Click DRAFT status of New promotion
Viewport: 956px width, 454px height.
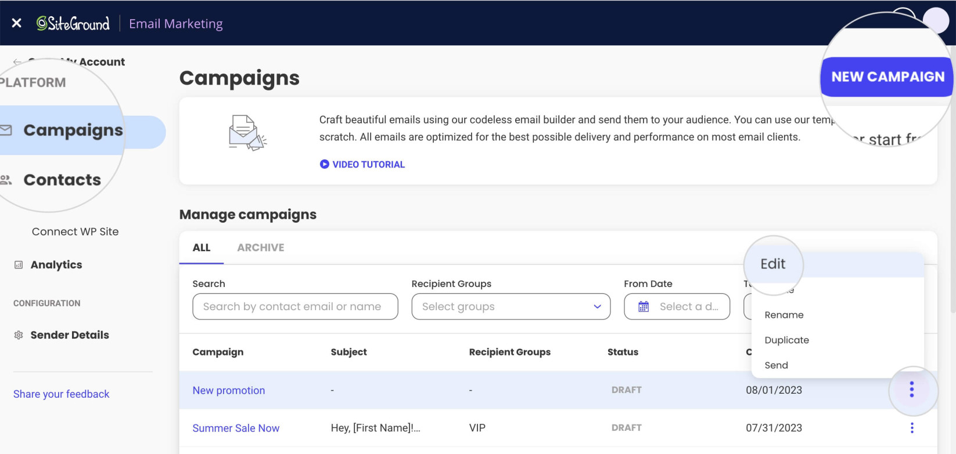(627, 390)
